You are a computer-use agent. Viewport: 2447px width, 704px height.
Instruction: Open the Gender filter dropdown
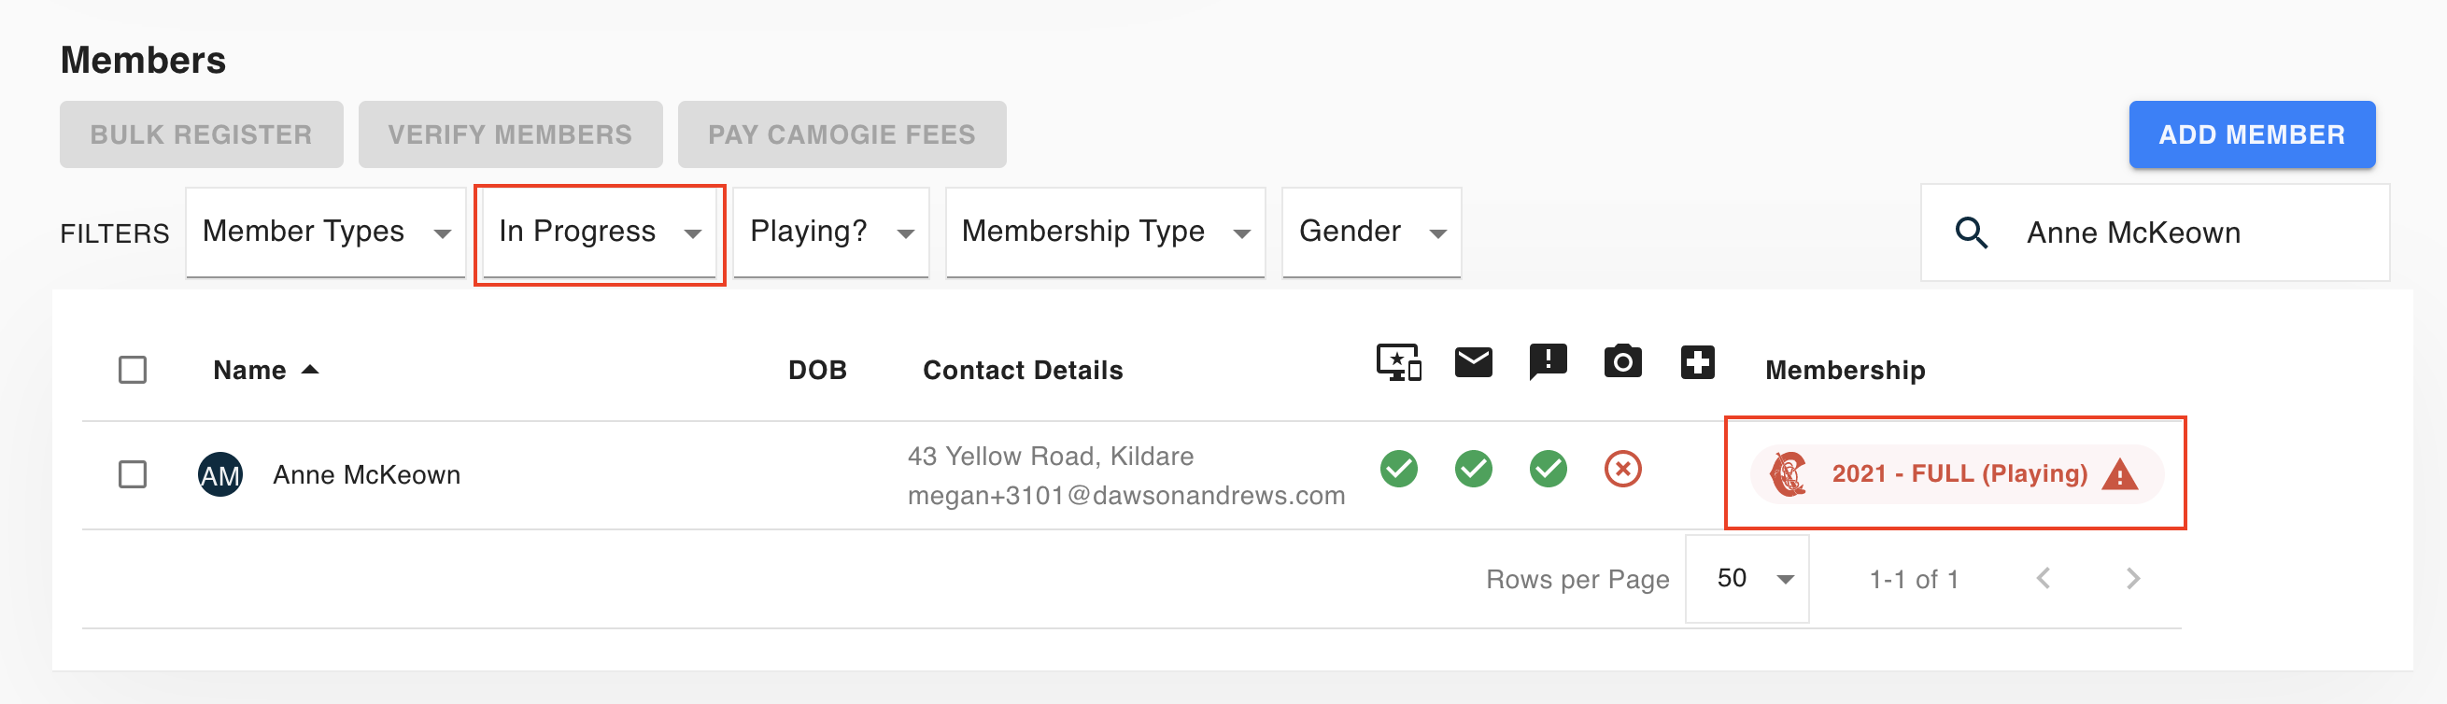tap(1371, 232)
